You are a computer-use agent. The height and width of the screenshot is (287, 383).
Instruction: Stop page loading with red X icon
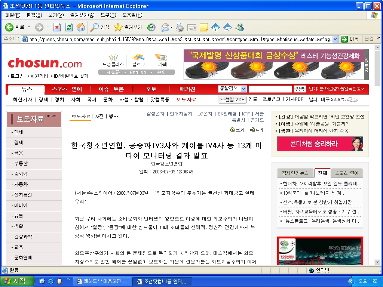pos(57,27)
